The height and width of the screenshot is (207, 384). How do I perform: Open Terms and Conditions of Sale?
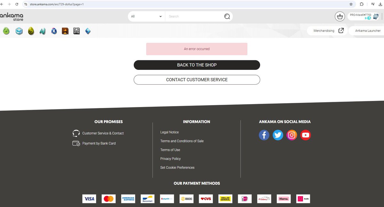coord(182,141)
